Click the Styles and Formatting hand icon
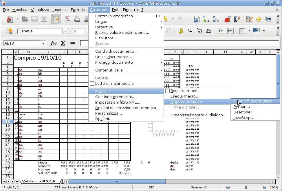Screen dimensions: 282x191 10,31
